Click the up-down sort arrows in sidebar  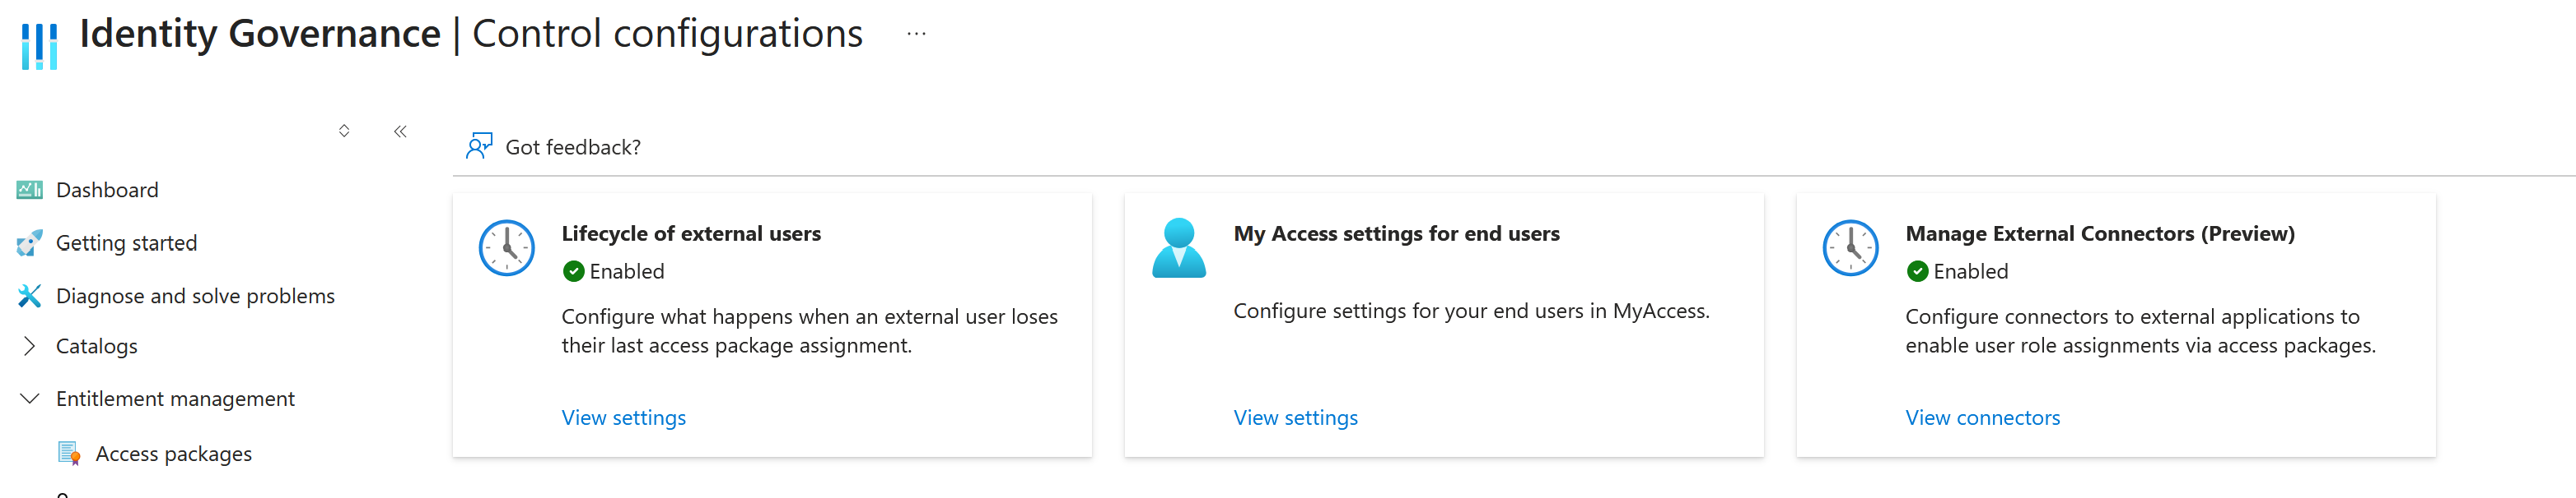(x=344, y=131)
